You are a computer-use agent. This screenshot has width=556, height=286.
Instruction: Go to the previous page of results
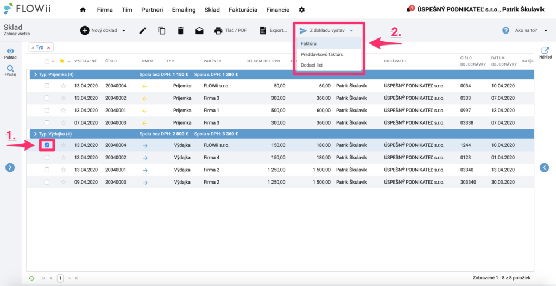[50, 278]
